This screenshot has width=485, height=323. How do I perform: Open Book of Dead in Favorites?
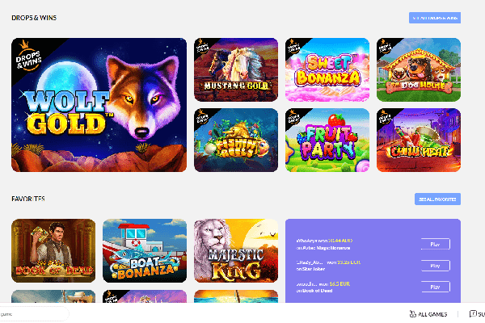pyautogui.click(x=53, y=250)
